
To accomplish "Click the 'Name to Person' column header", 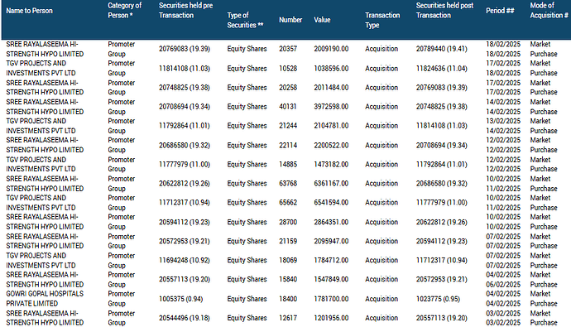I will pos(29,11).
